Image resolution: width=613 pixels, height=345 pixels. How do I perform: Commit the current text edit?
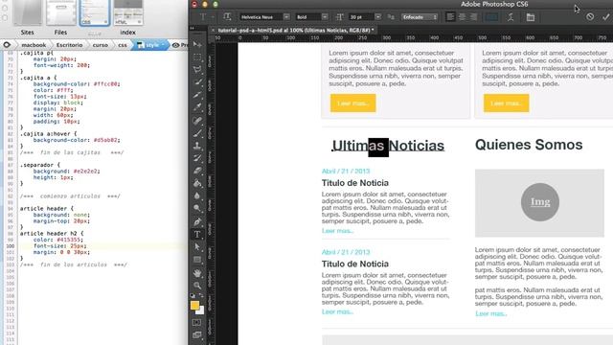click(x=606, y=17)
